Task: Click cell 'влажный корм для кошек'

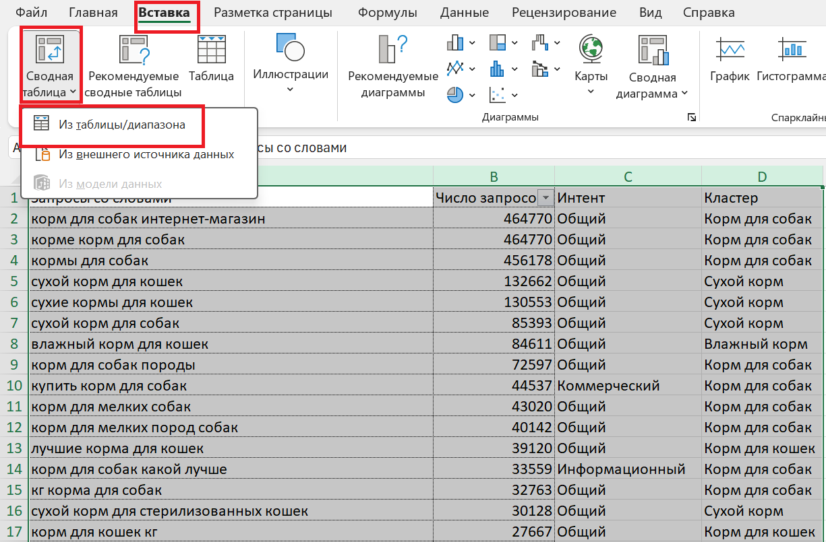Action: [231, 344]
